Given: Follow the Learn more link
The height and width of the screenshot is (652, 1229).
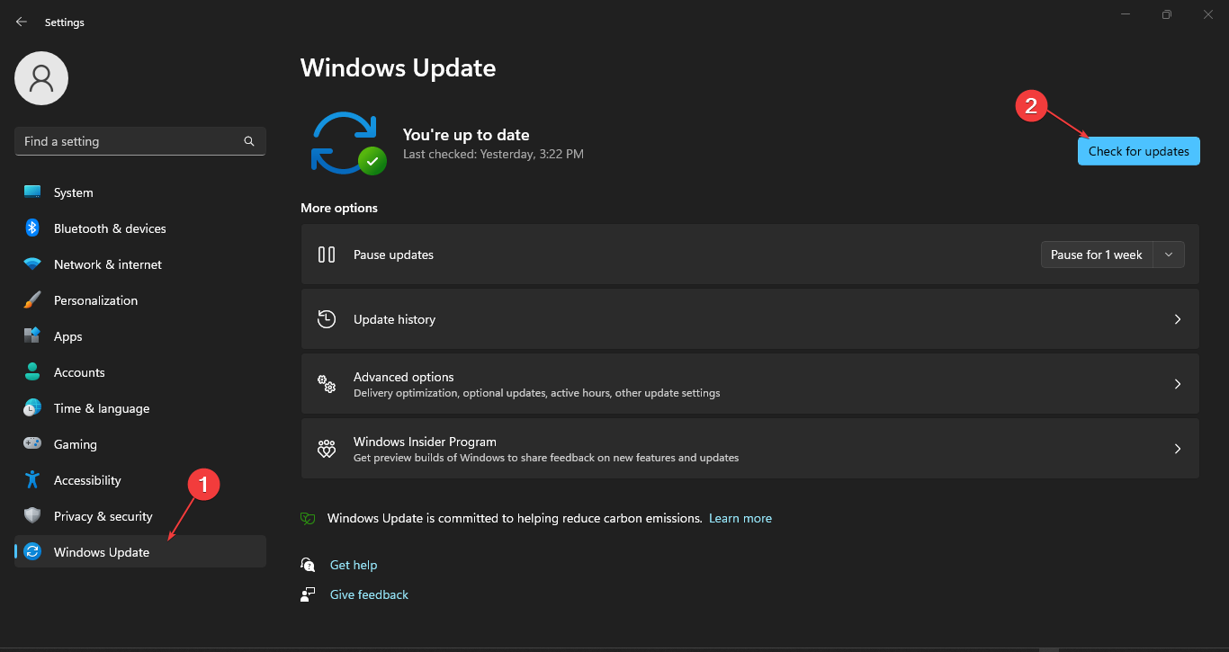Looking at the screenshot, I should click(740, 518).
